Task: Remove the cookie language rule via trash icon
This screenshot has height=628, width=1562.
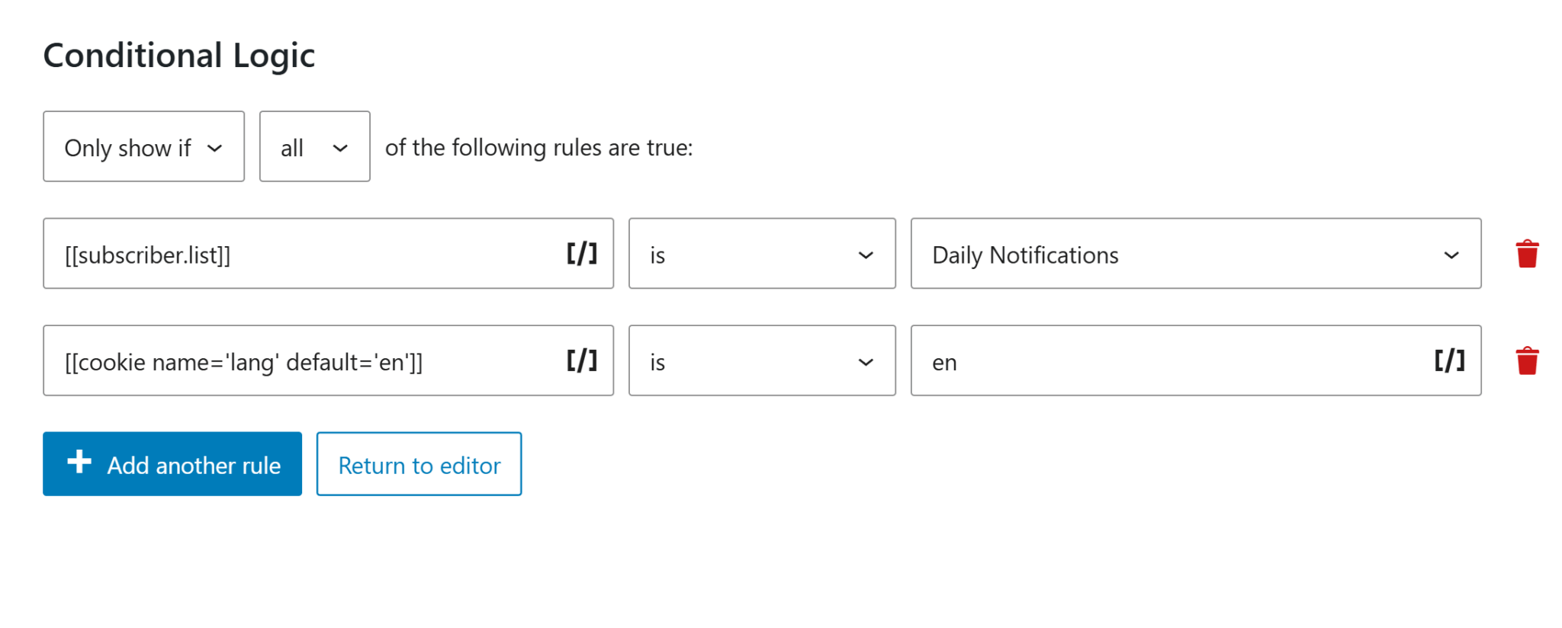Action: coord(1527,360)
